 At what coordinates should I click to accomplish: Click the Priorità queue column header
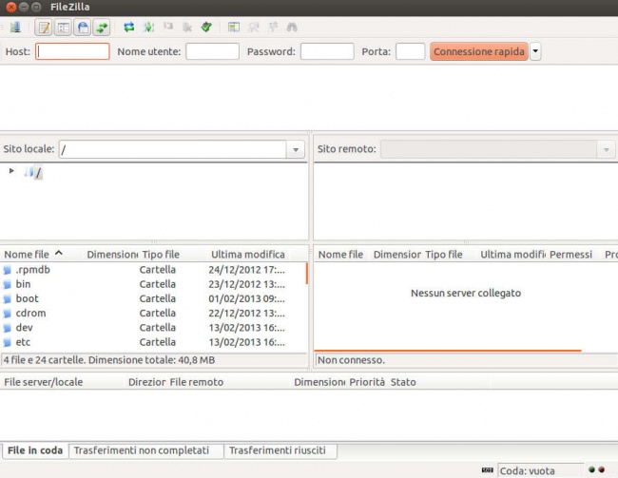pos(367,382)
